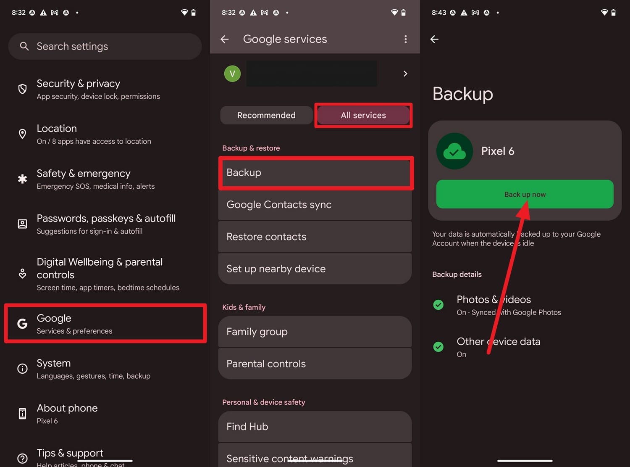Tap the asterisk icon for Safety & emergency

23,179
